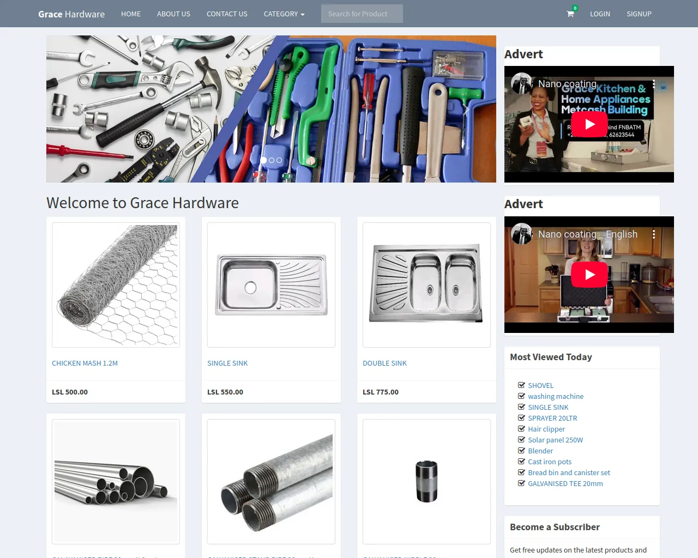Image resolution: width=698 pixels, height=558 pixels.
Task: Open GALVANISED TEE 20mm link
Action: [x=565, y=484]
